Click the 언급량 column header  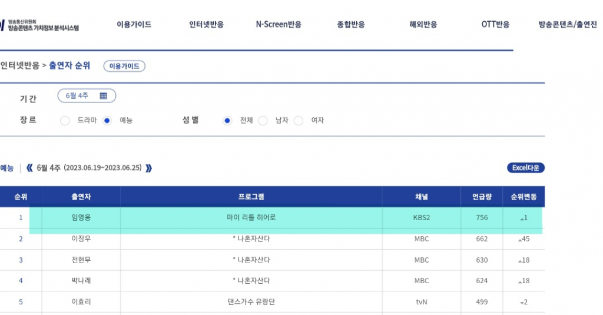tap(482, 197)
